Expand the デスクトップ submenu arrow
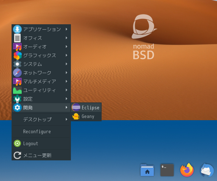The width and height of the screenshot is (217, 181). tap(67, 119)
